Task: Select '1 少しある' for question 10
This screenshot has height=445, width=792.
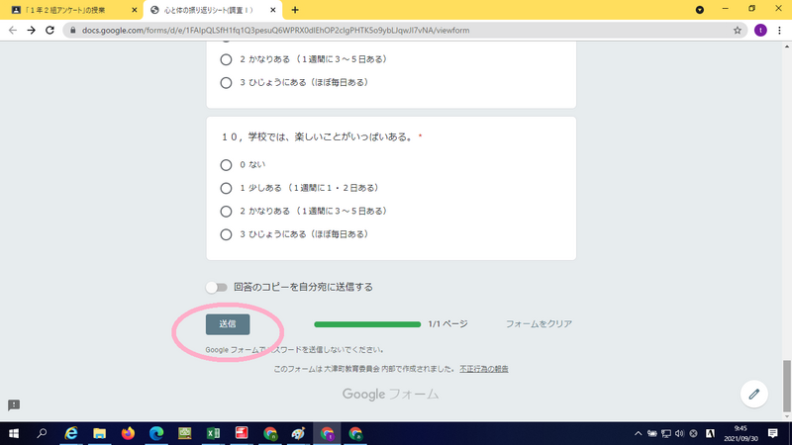Action: [x=227, y=188]
